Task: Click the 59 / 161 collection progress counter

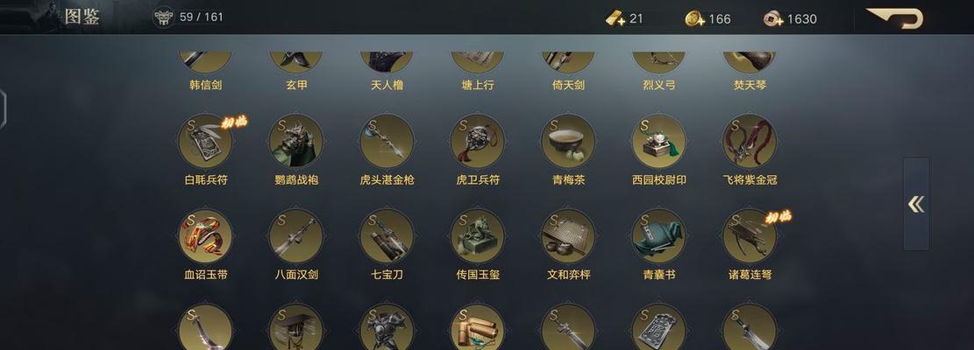Action: click(188, 17)
